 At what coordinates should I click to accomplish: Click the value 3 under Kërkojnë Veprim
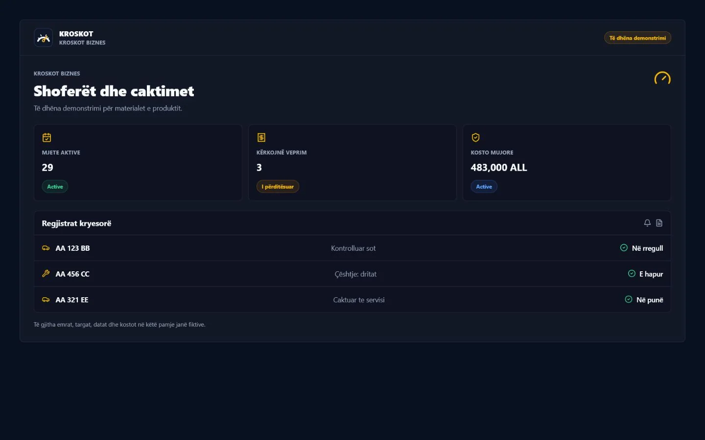coord(259,168)
